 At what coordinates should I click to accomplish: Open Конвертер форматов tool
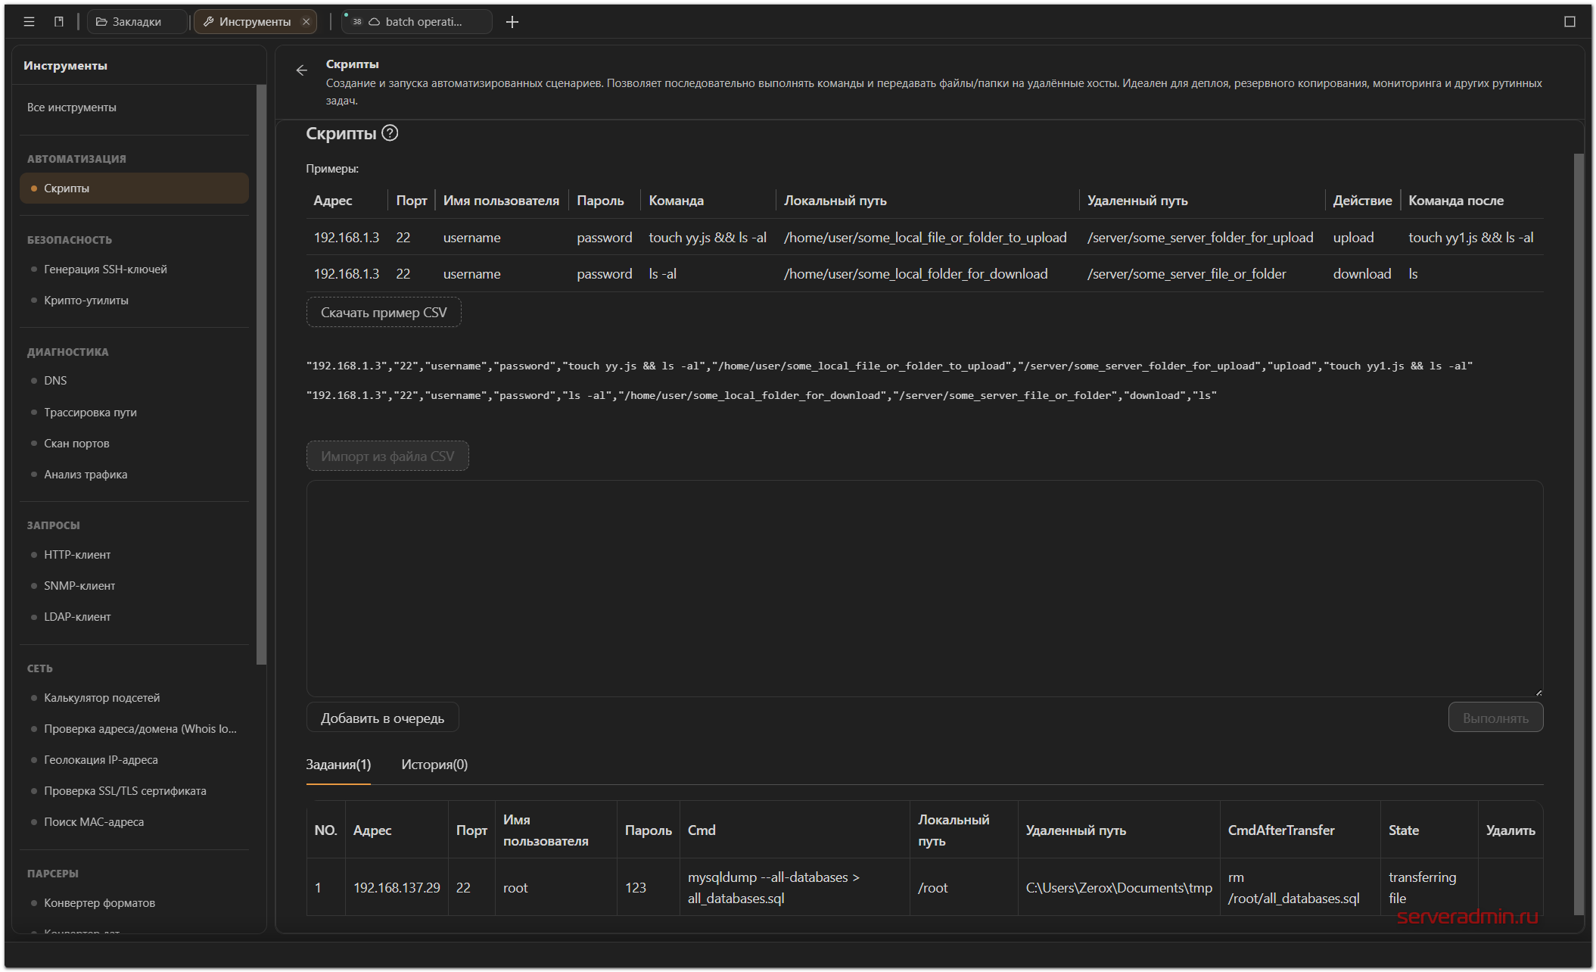[x=135, y=903]
